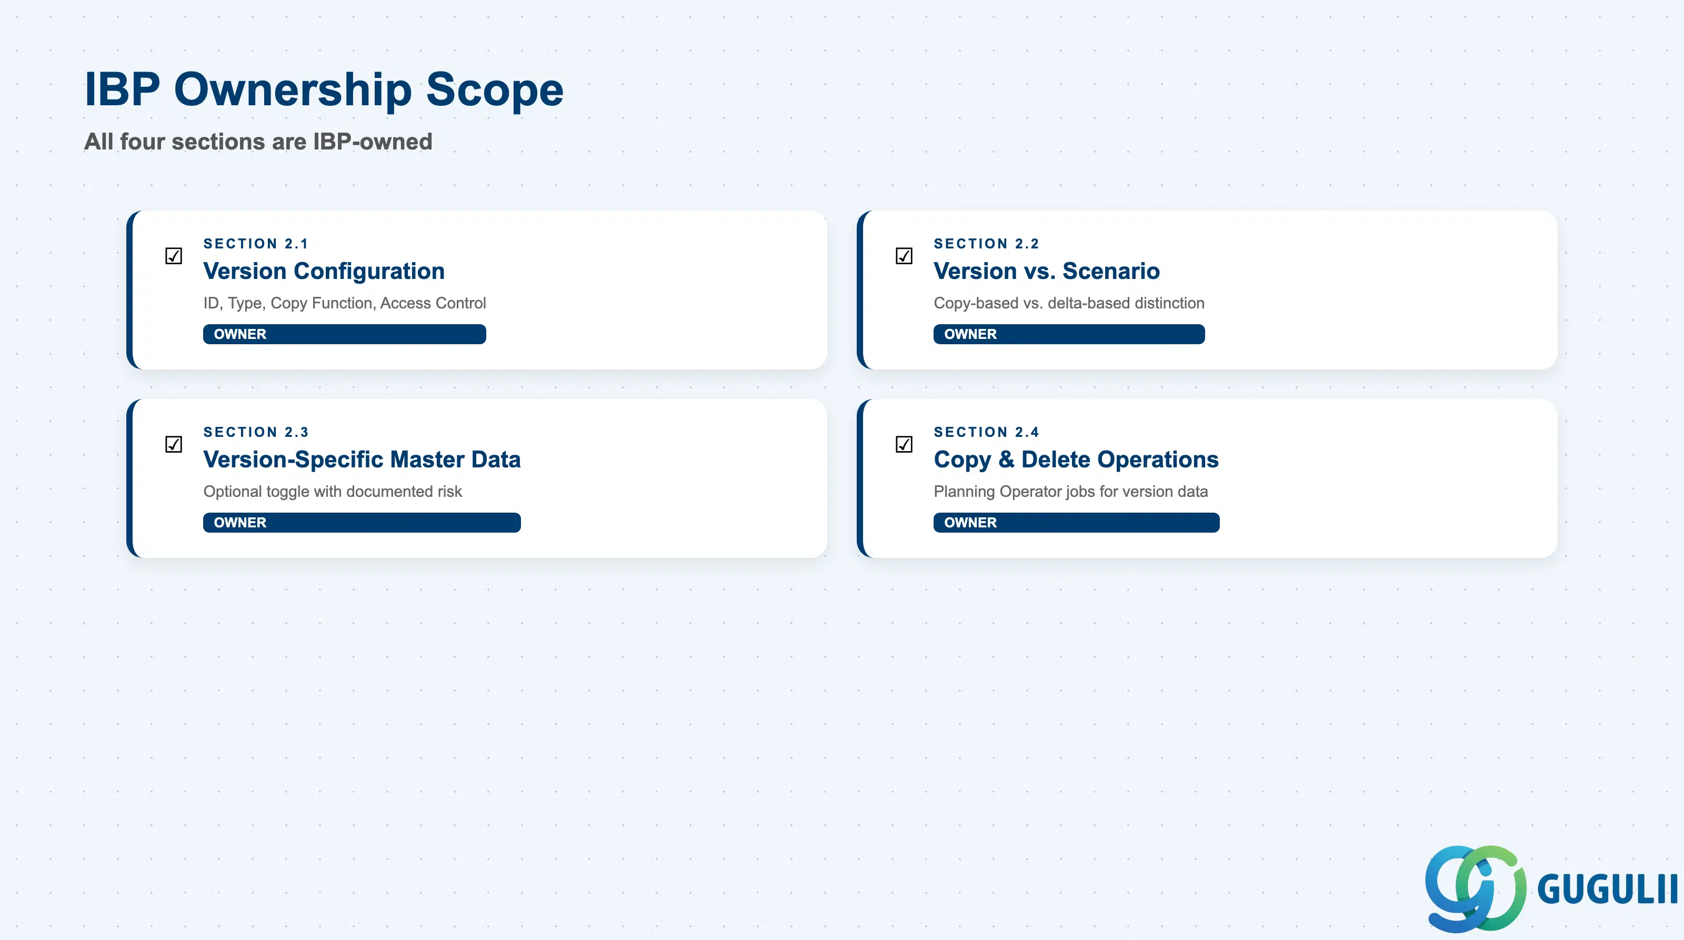This screenshot has width=1684, height=940.
Task: Click the 'IBP Ownership Scope' heading
Action: tap(324, 89)
